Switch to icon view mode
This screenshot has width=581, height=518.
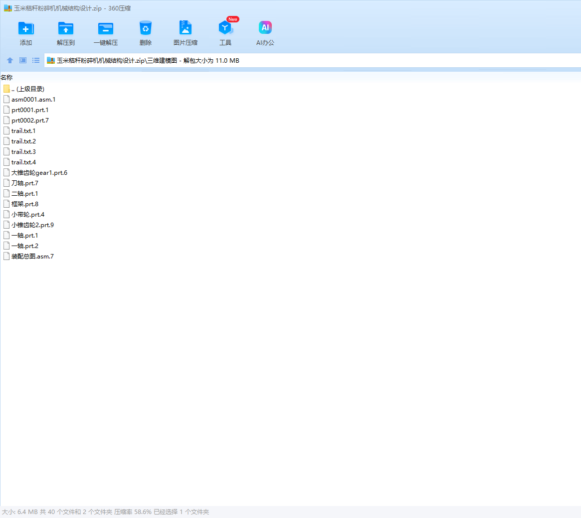(23, 60)
